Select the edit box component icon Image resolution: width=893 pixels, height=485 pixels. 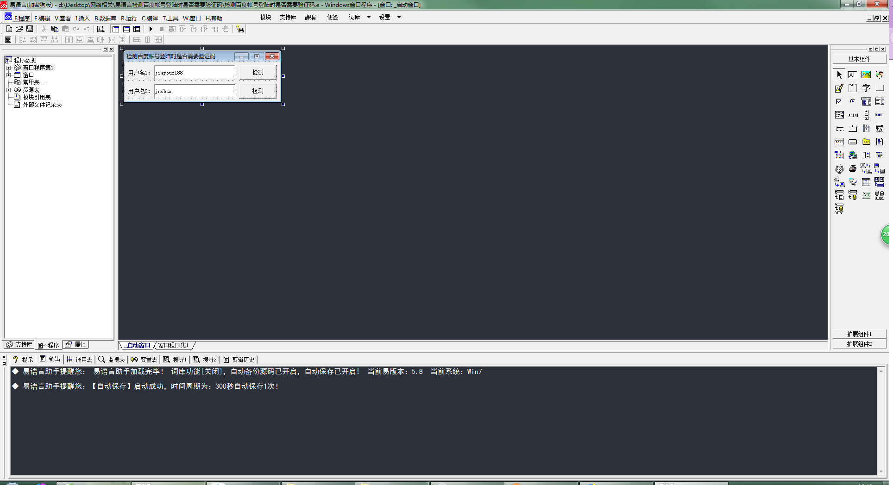[852, 75]
